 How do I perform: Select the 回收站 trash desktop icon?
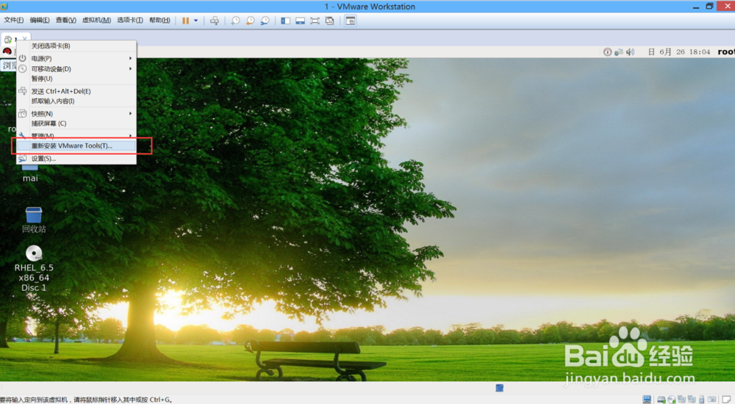click(34, 220)
